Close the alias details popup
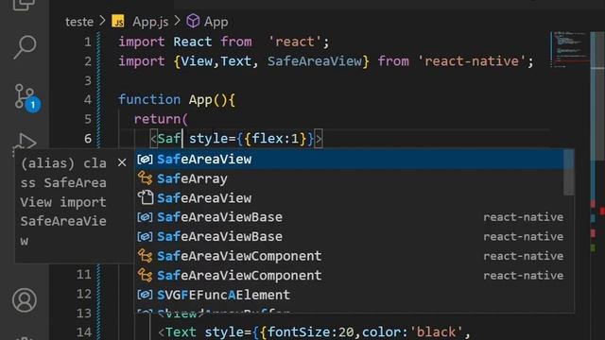This screenshot has height=340, width=605. (x=122, y=162)
